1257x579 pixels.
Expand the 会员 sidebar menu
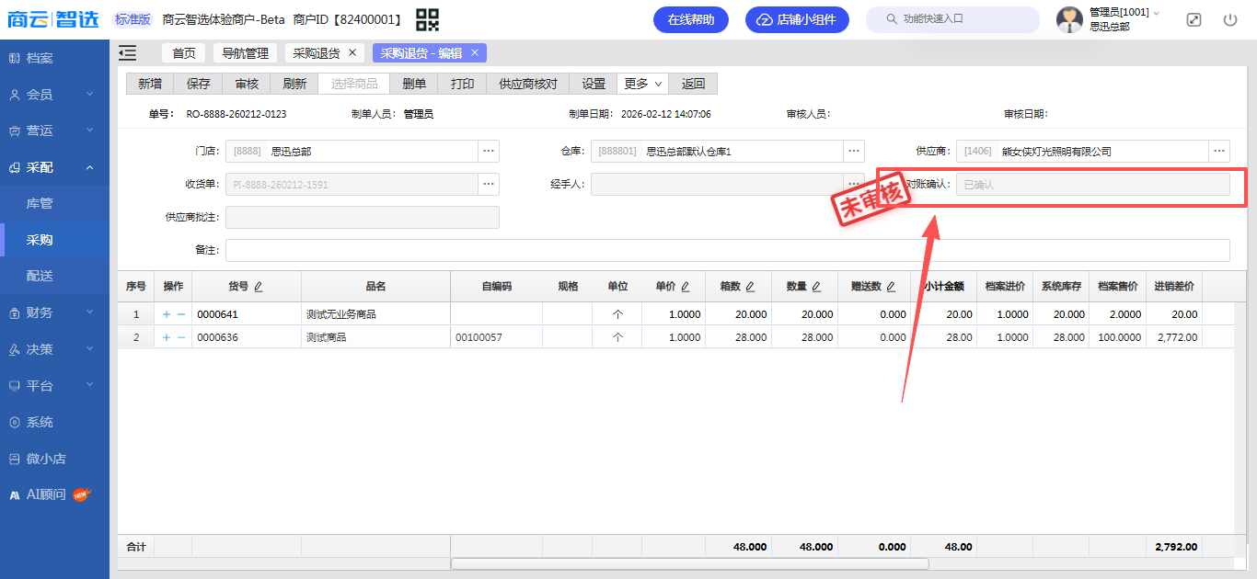(x=54, y=95)
